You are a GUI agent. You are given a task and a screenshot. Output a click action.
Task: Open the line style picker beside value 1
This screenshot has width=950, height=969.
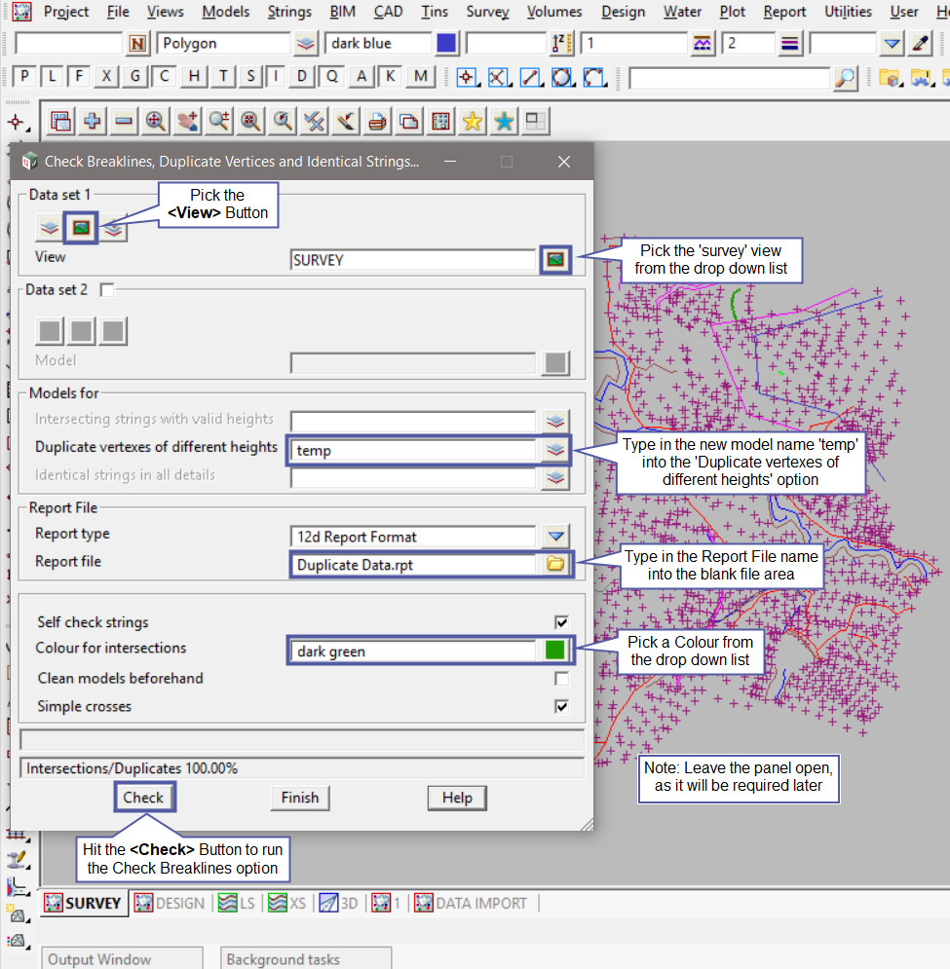click(702, 43)
